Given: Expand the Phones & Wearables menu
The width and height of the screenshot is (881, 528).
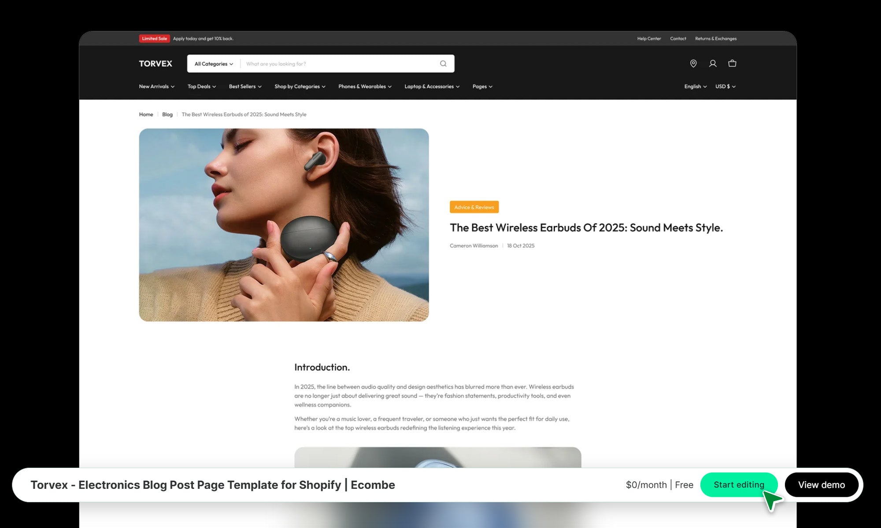Looking at the screenshot, I should 365,87.
